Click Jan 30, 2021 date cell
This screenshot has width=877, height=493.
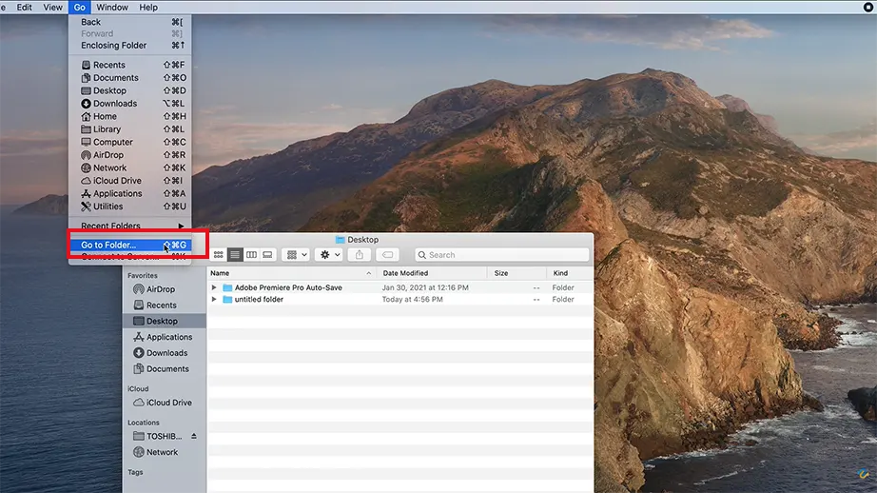coord(425,287)
